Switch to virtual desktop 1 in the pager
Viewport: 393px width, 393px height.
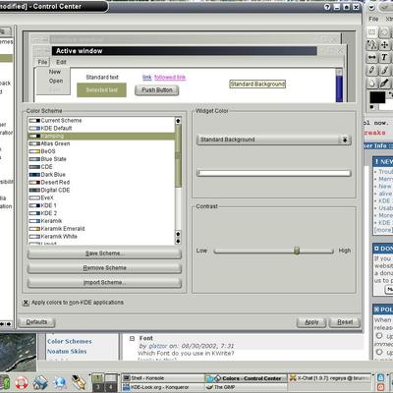pos(97,378)
